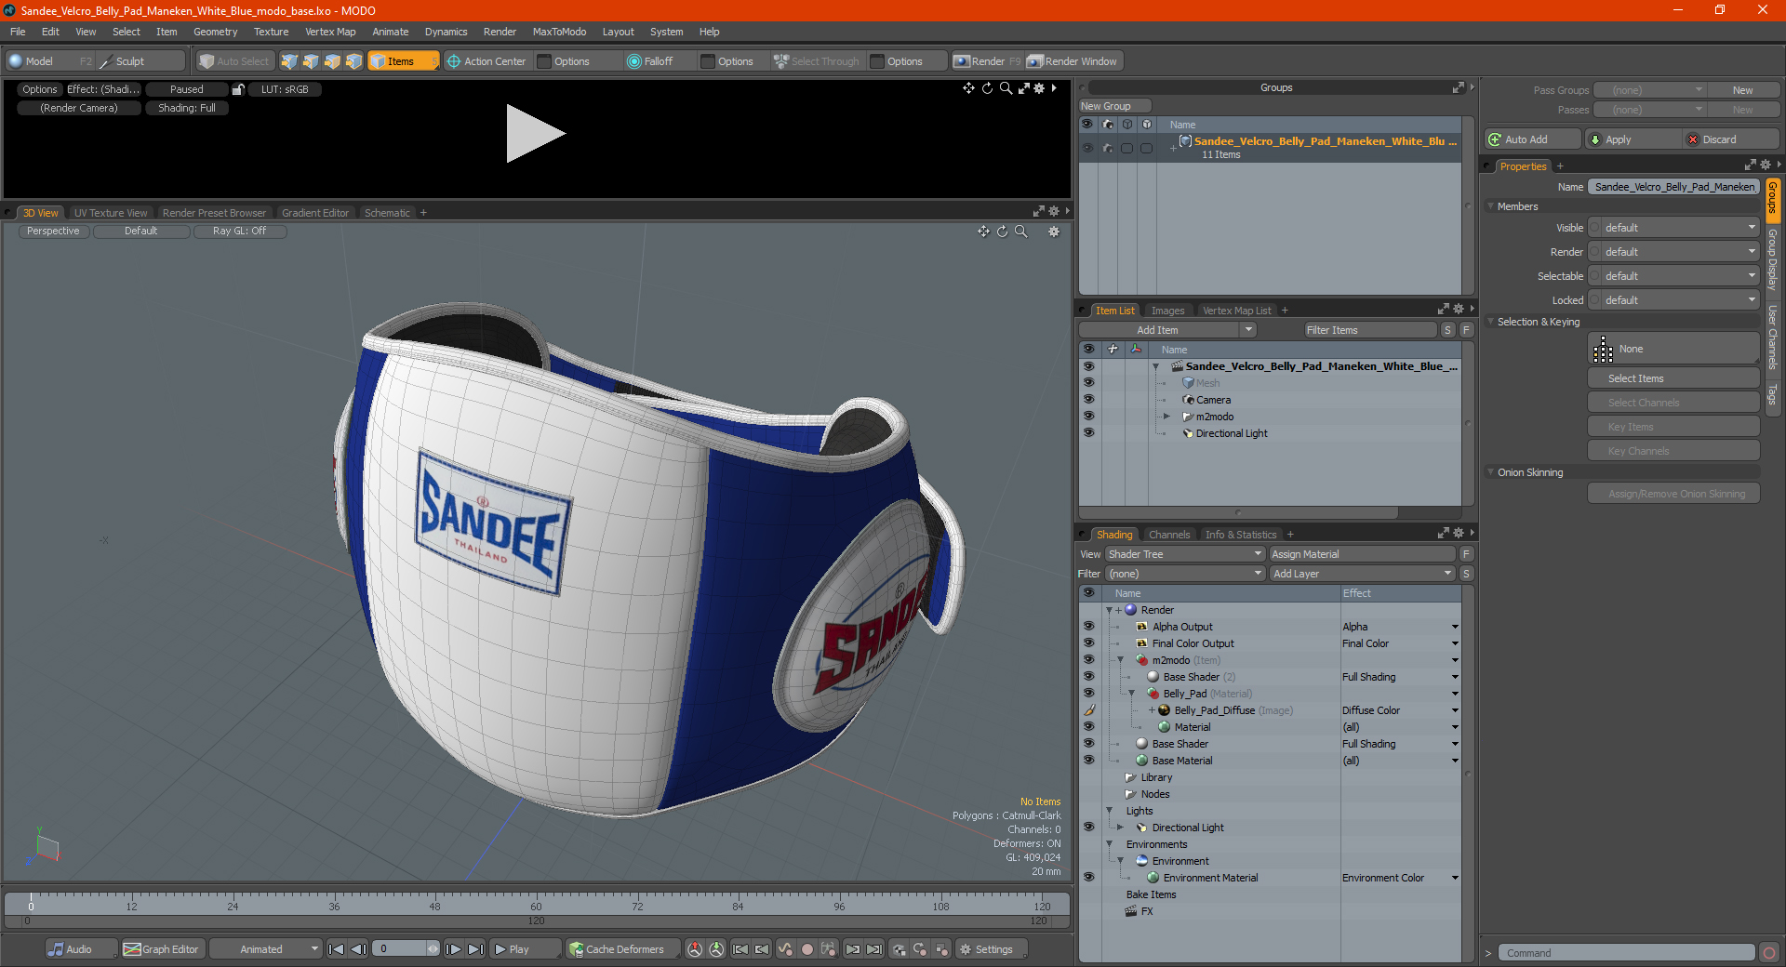Screen dimensions: 1786x967
Task: Play the animation
Action: click(x=524, y=949)
